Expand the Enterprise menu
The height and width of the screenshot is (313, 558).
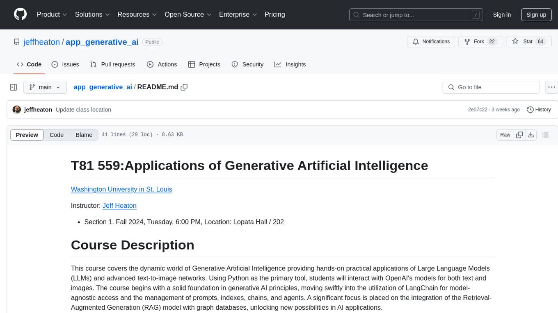238,14
